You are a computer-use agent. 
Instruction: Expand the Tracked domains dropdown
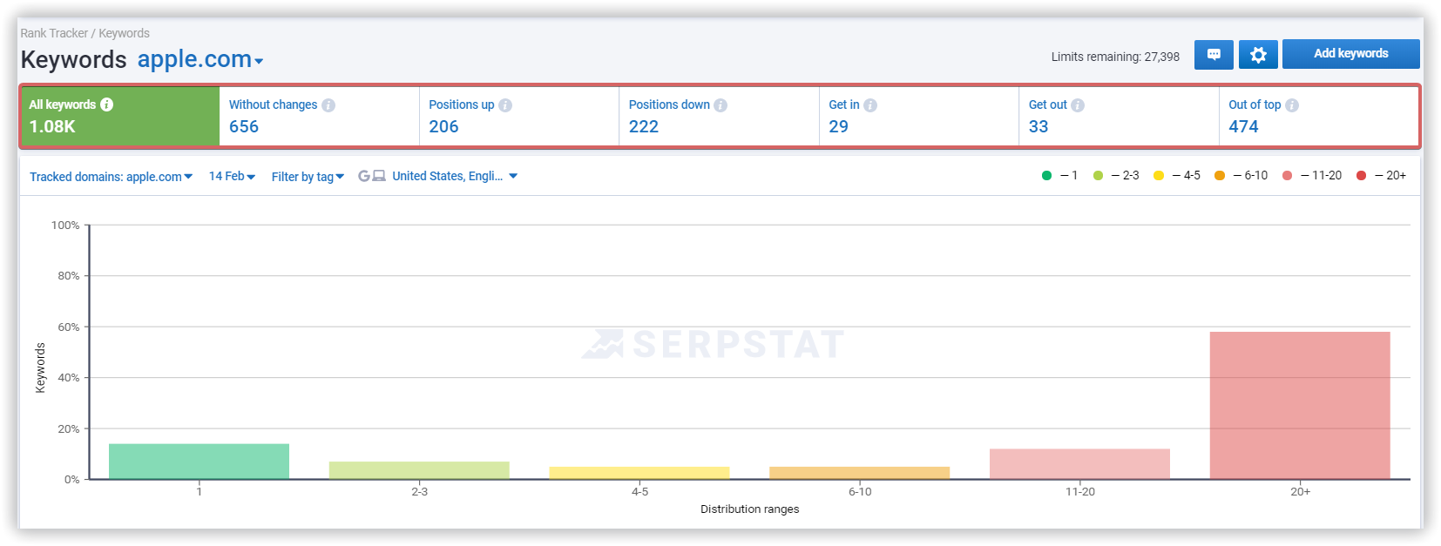(x=112, y=177)
